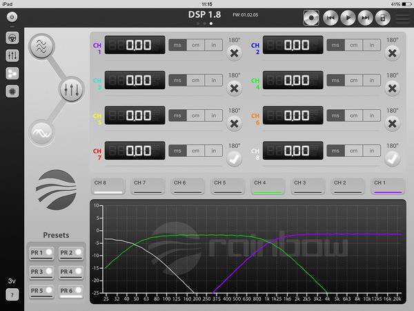Open the chip processor sidebar icon
414x311 pixels.
12,91
